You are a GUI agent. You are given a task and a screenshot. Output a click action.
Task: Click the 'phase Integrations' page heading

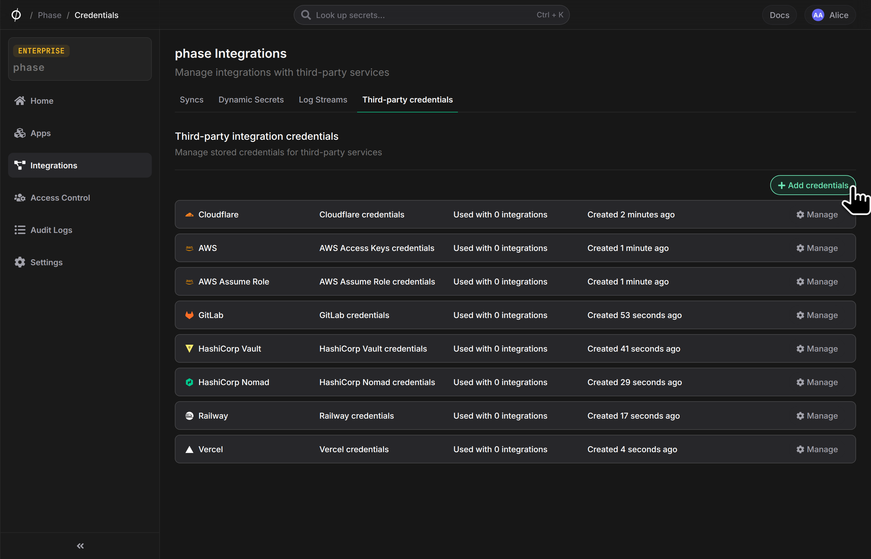coord(231,53)
